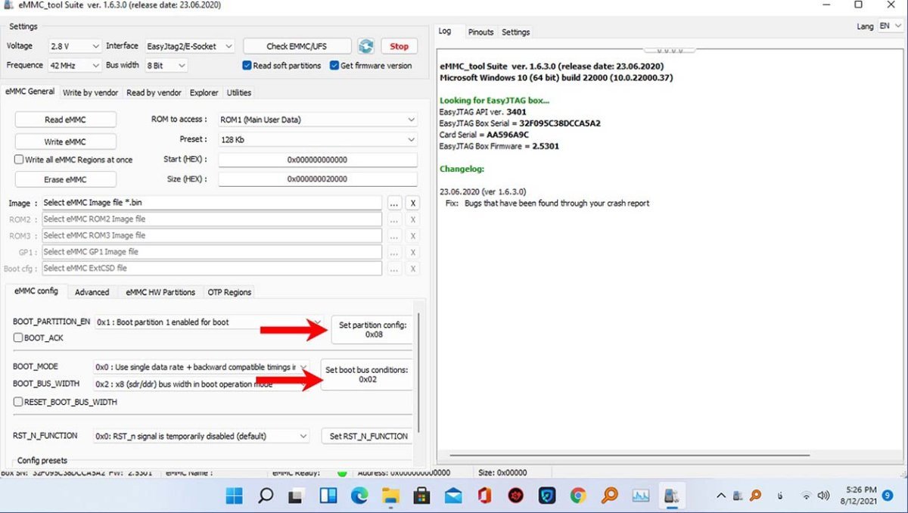The width and height of the screenshot is (908, 513).
Task: Open Microsoft Store from the taskbar
Action: 421,496
